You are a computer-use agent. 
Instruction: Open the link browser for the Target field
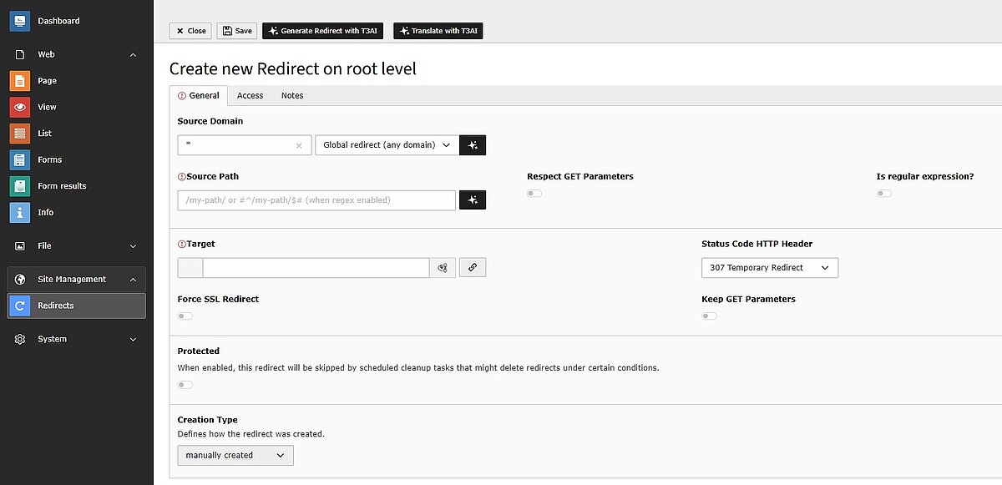point(473,267)
